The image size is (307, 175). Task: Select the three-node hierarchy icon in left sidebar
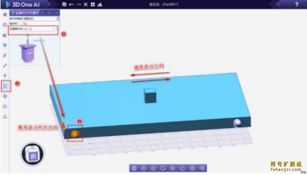5,117
